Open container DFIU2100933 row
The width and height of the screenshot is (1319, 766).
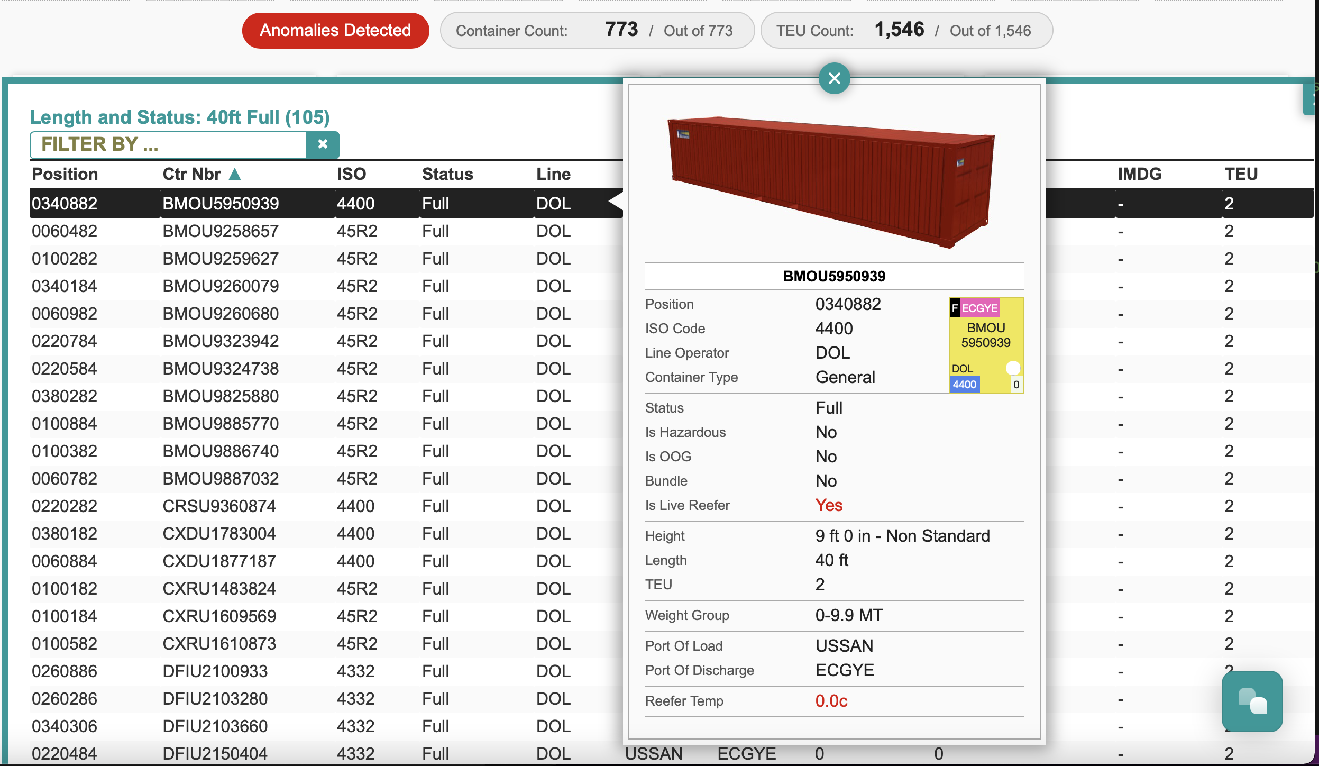[215, 671]
